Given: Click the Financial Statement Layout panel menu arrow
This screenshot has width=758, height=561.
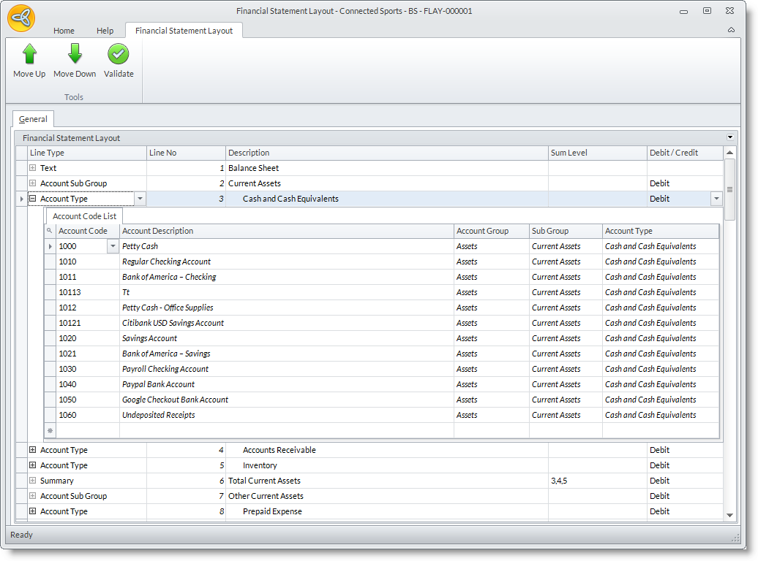Looking at the screenshot, I should 729,137.
